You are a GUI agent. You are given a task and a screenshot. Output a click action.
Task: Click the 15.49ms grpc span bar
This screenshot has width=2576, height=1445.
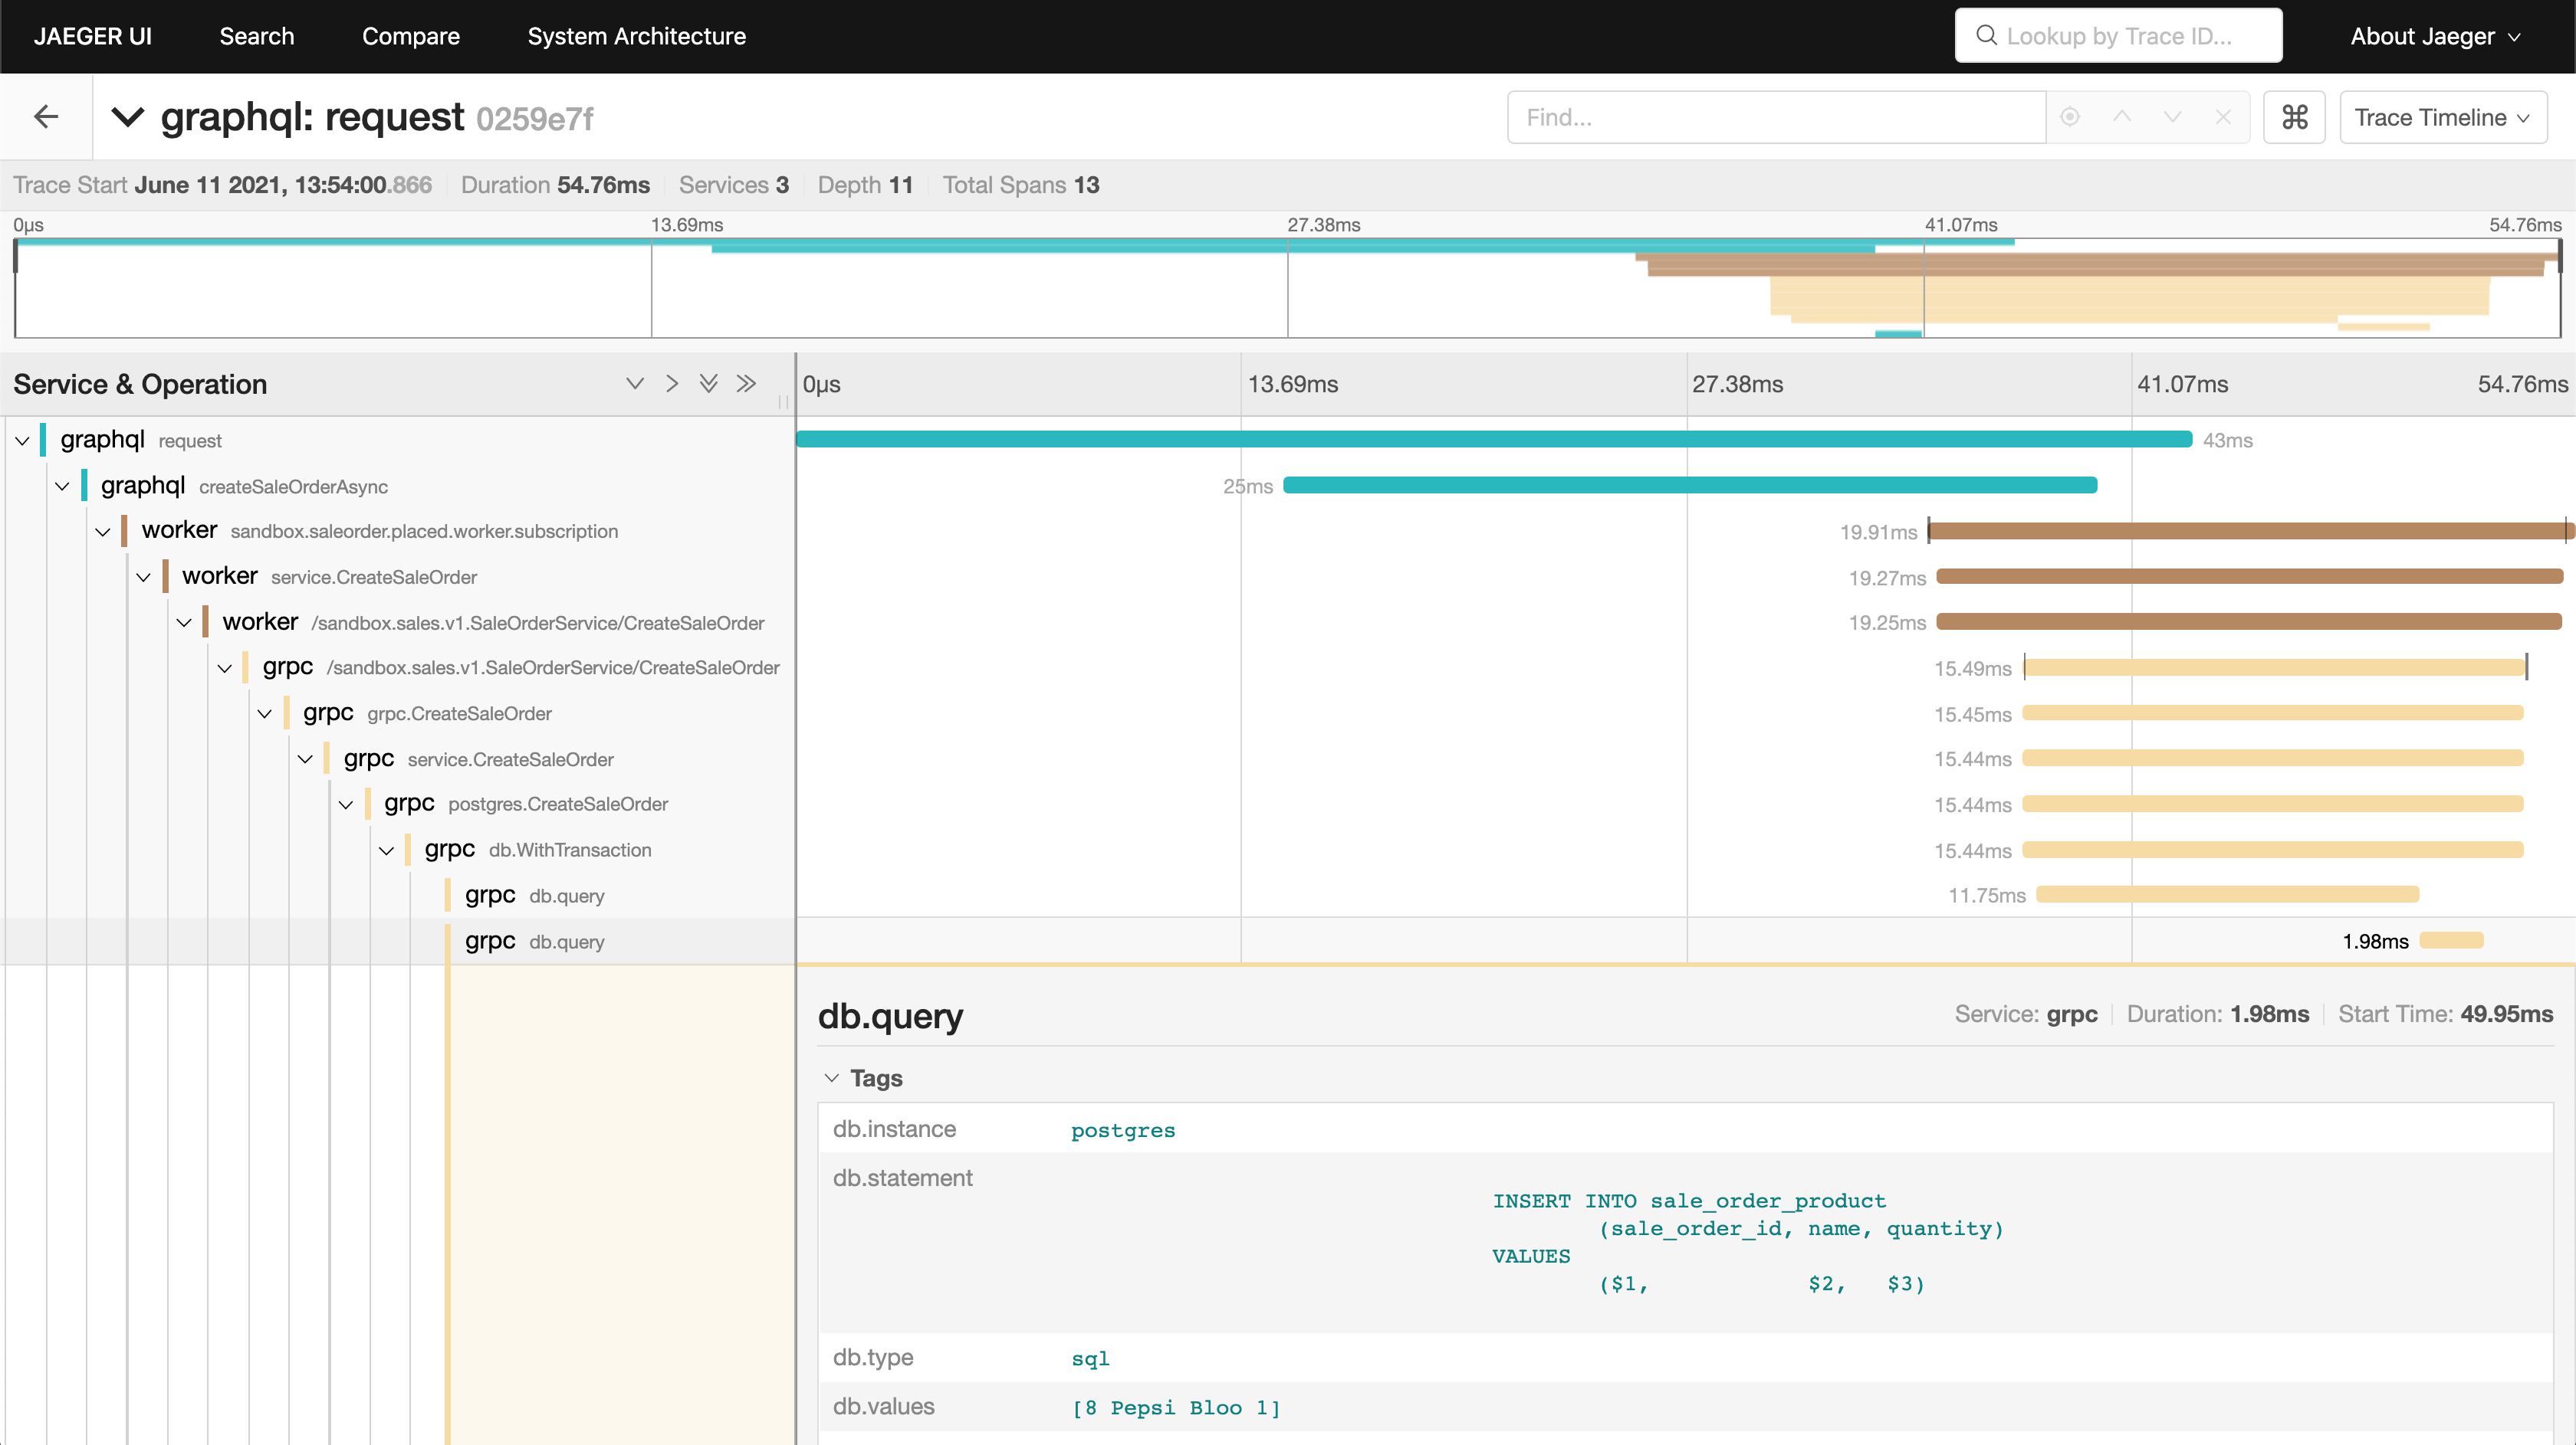tap(2275, 667)
